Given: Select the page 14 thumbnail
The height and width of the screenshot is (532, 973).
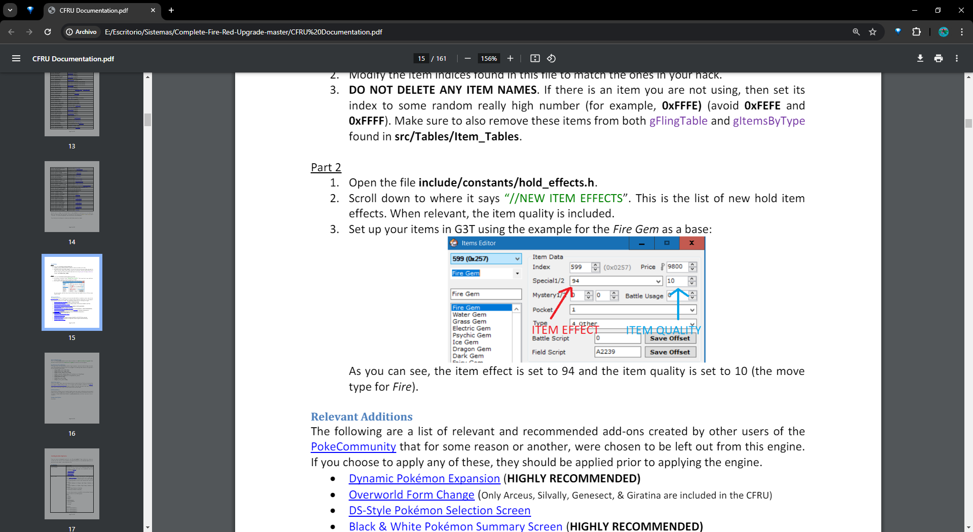Looking at the screenshot, I should [72, 197].
